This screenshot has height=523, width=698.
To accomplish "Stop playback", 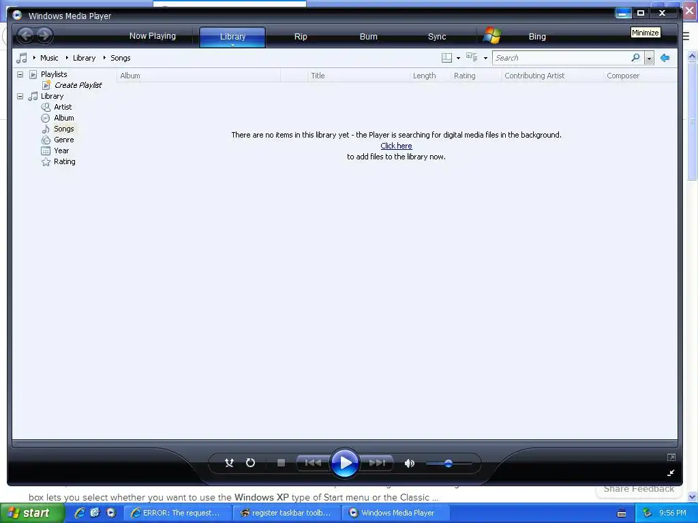I will point(281,463).
